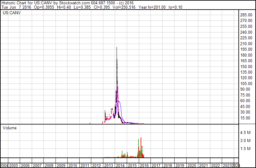Click the 270.00 price axis label
The width and height of the screenshot is (256, 168).
coord(246,21)
